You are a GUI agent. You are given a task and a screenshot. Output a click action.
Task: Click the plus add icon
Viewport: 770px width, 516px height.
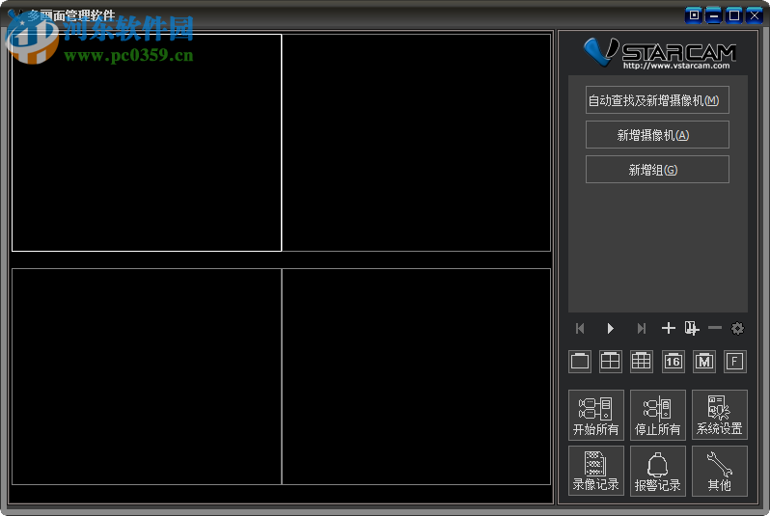669,328
